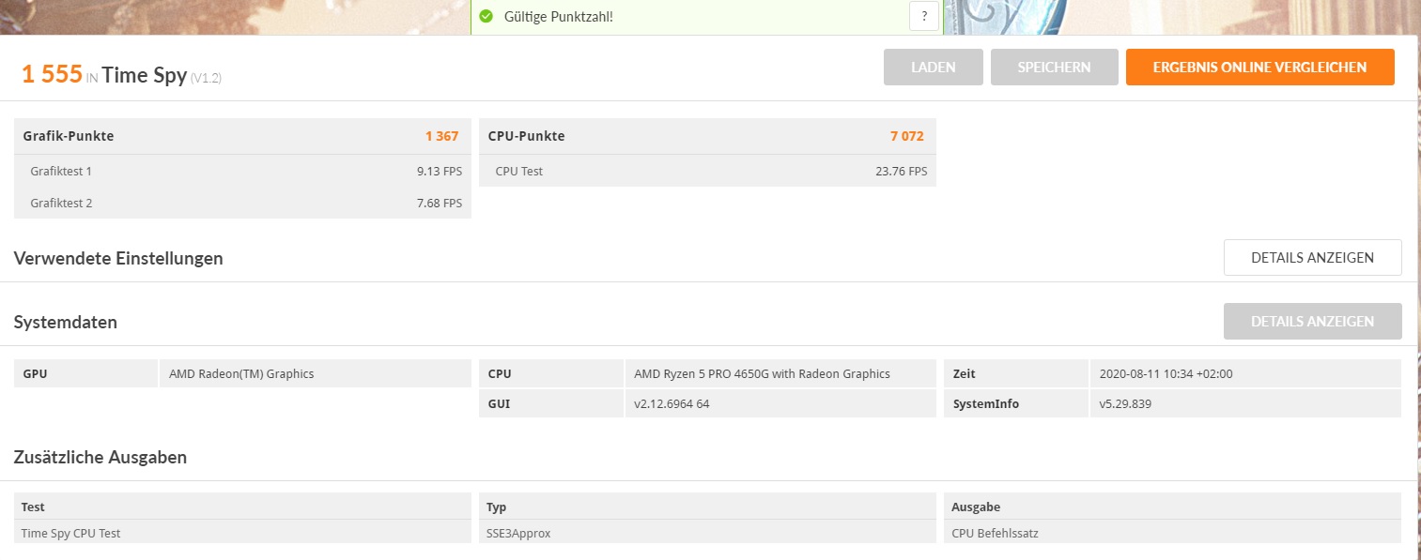Click the green valid score checkmark icon
The width and height of the screenshot is (1421, 560).
[x=486, y=16]
